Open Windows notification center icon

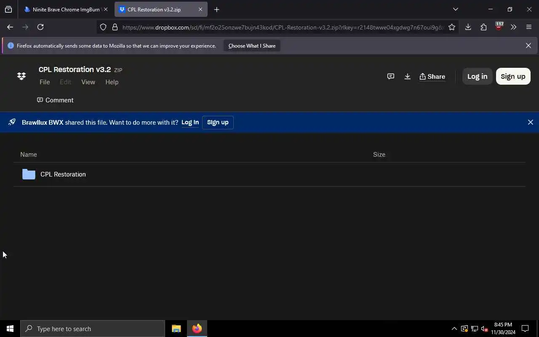[x=525, y=329]
